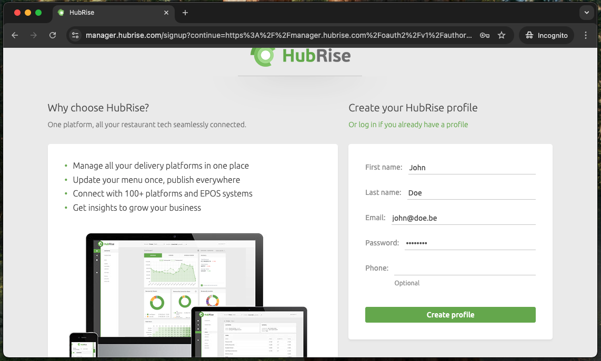Focus the Last name field
This screenshot has height=361, width=601.
471,193
